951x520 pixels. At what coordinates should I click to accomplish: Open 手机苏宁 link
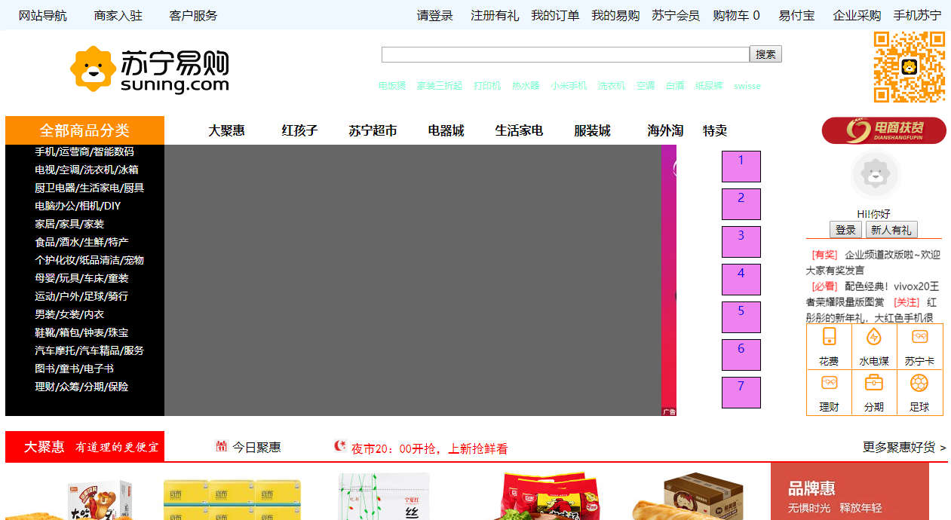(x=917, y=15)
